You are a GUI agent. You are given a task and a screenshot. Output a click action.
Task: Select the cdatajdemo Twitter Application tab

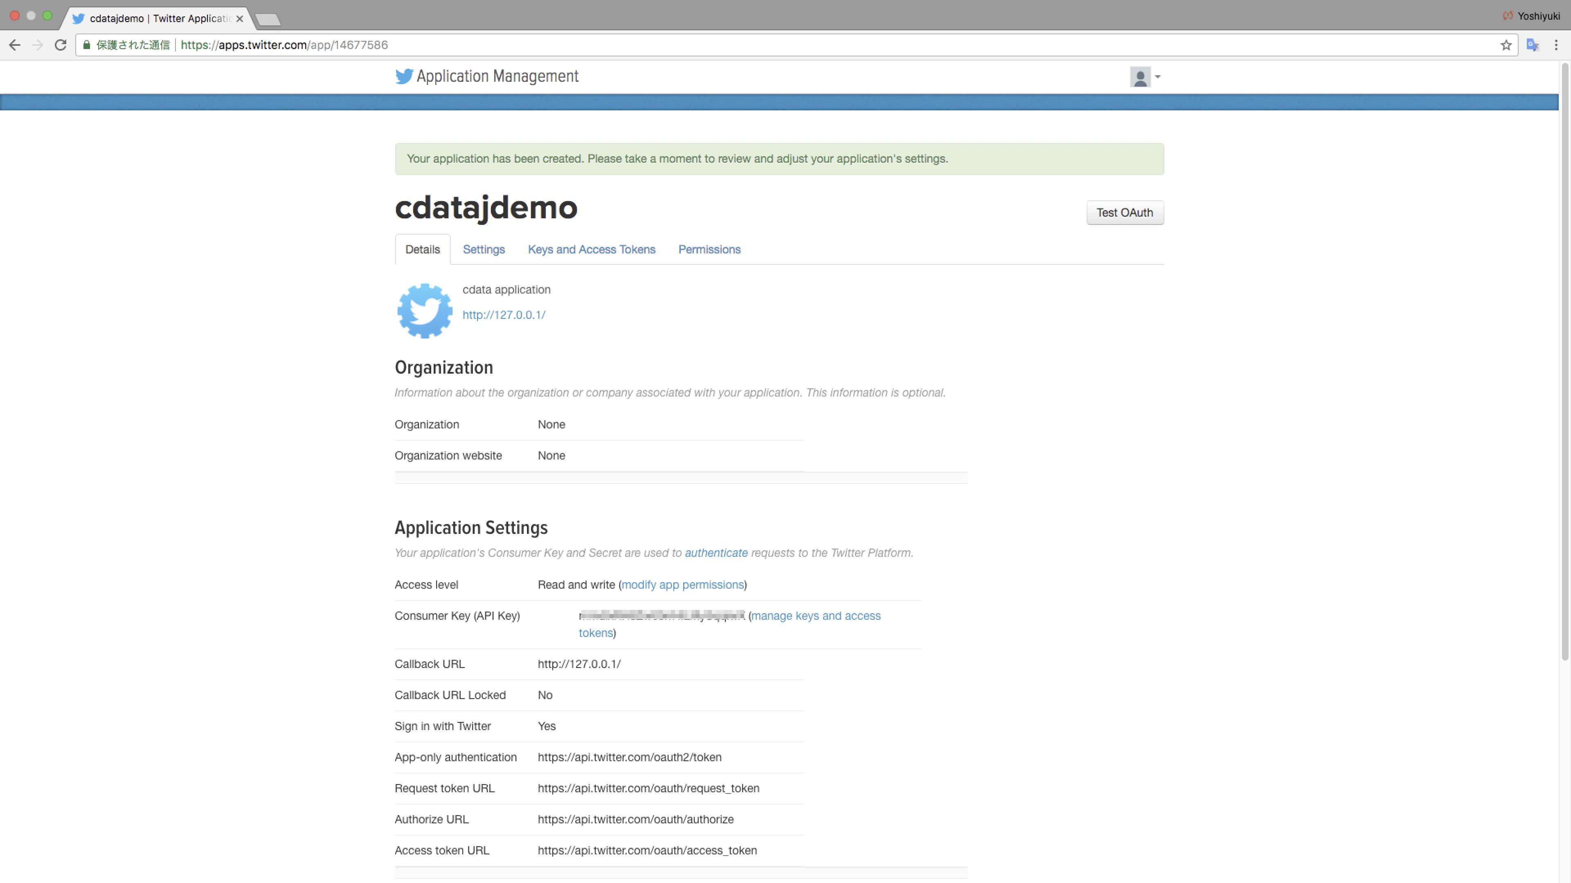[x=159, y=18]
